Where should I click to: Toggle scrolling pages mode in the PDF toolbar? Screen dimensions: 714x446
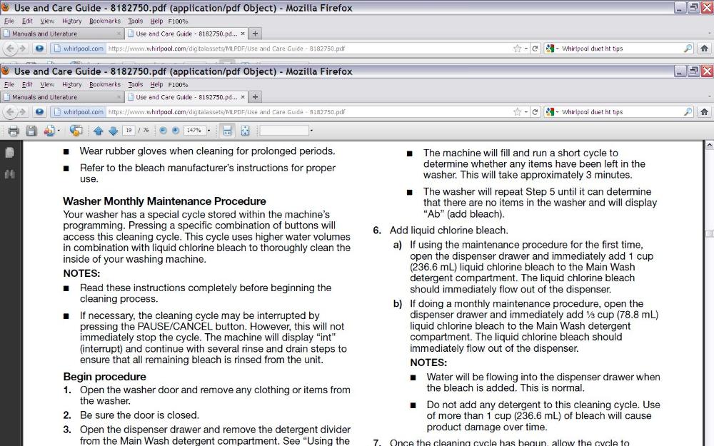(x=227, y=131)
